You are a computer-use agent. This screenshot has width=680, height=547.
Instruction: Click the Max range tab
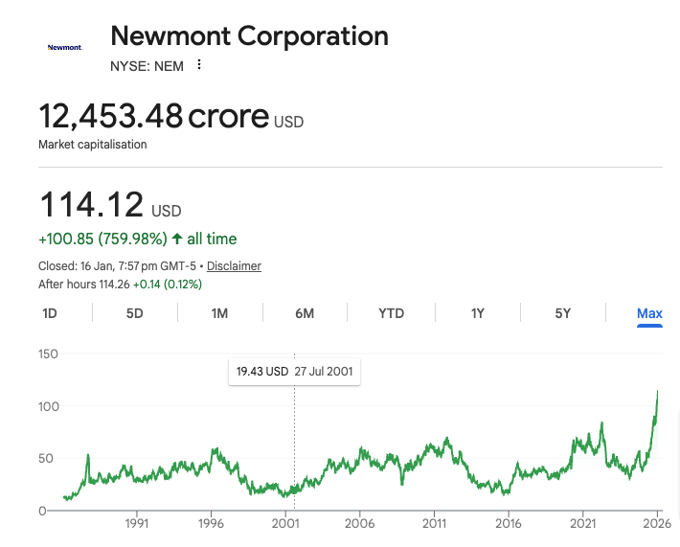click(x=649, y=313)
